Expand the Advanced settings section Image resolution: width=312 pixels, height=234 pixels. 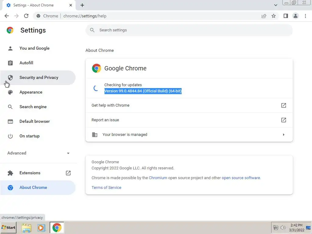pos(38,153)
